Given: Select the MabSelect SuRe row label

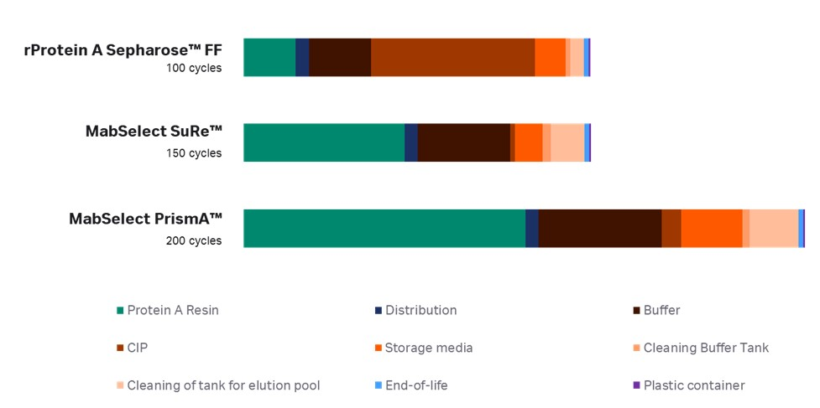Looking at the screenshot, I should pos(154,132).
